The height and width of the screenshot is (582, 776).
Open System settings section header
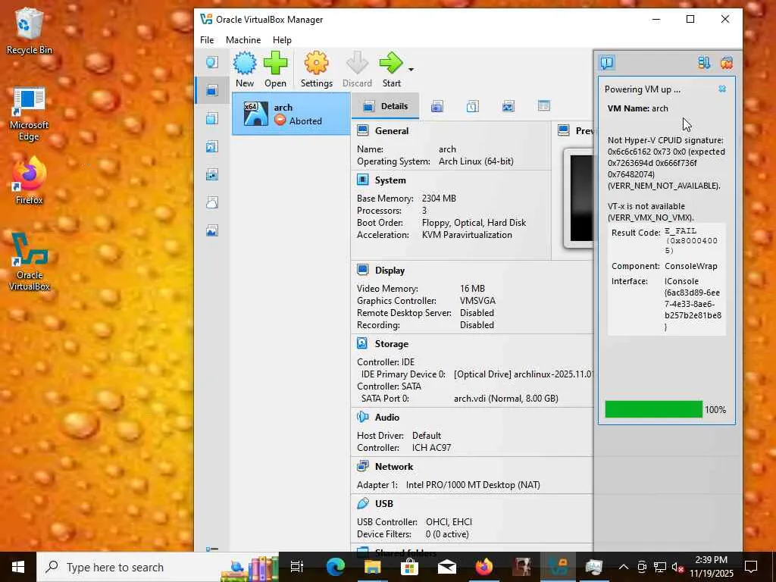point(390,180)
